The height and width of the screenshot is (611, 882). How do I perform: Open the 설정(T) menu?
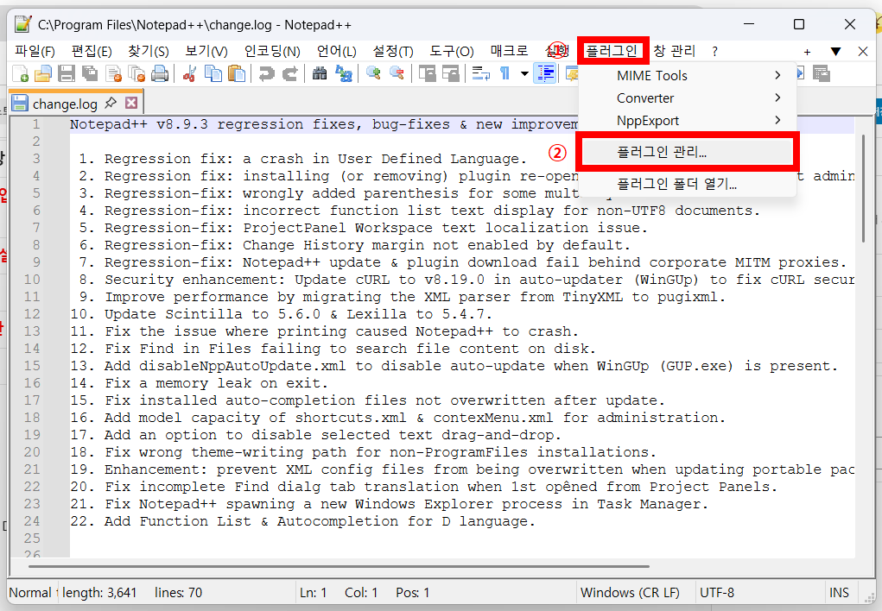(393, 51)
